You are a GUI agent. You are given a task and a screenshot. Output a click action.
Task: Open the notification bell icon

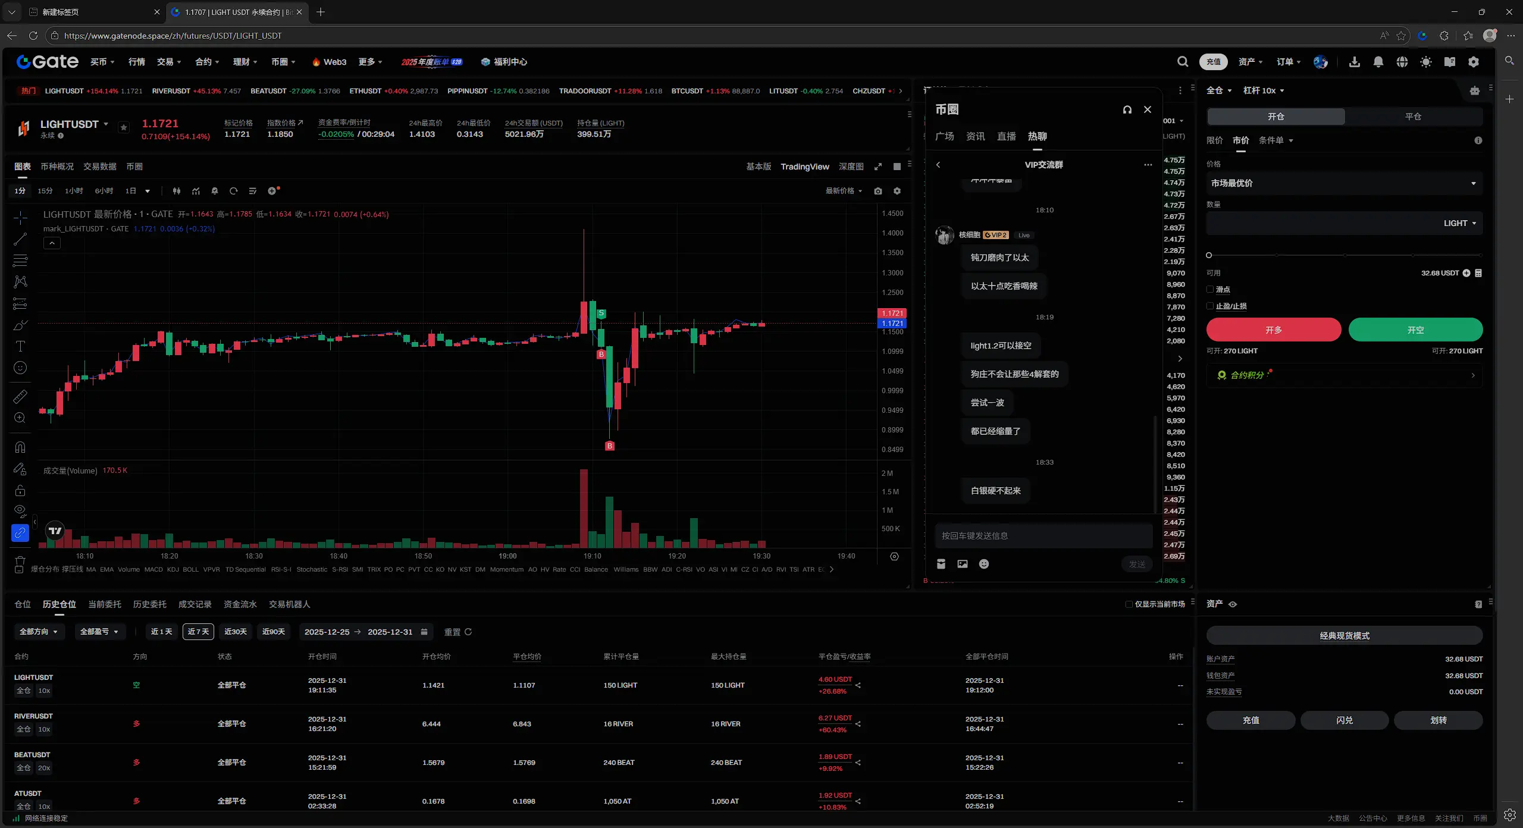pos(1378,62)
